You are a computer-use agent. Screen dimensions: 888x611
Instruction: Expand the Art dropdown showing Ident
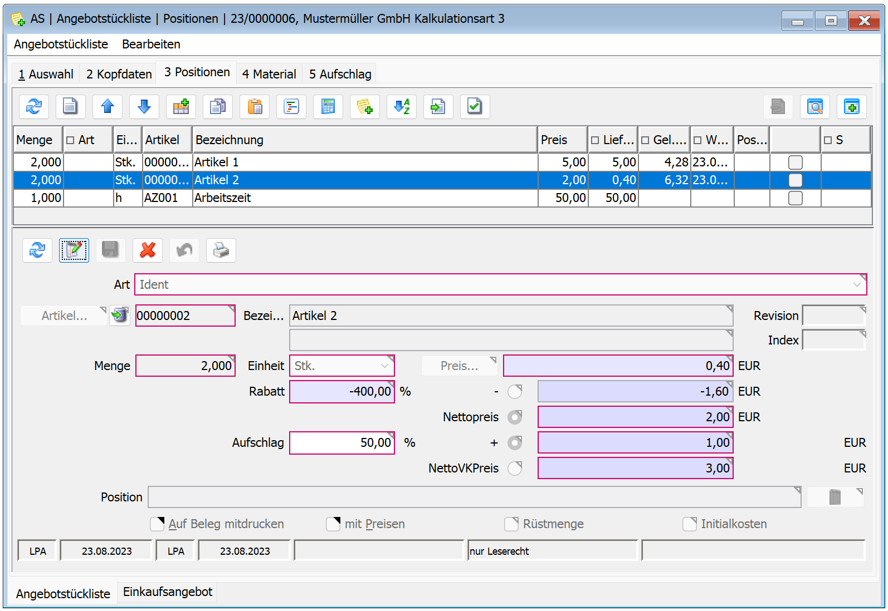coord(857,285)
